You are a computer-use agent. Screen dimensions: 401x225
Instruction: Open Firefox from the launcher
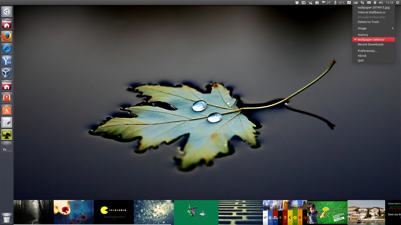point(7,36)
